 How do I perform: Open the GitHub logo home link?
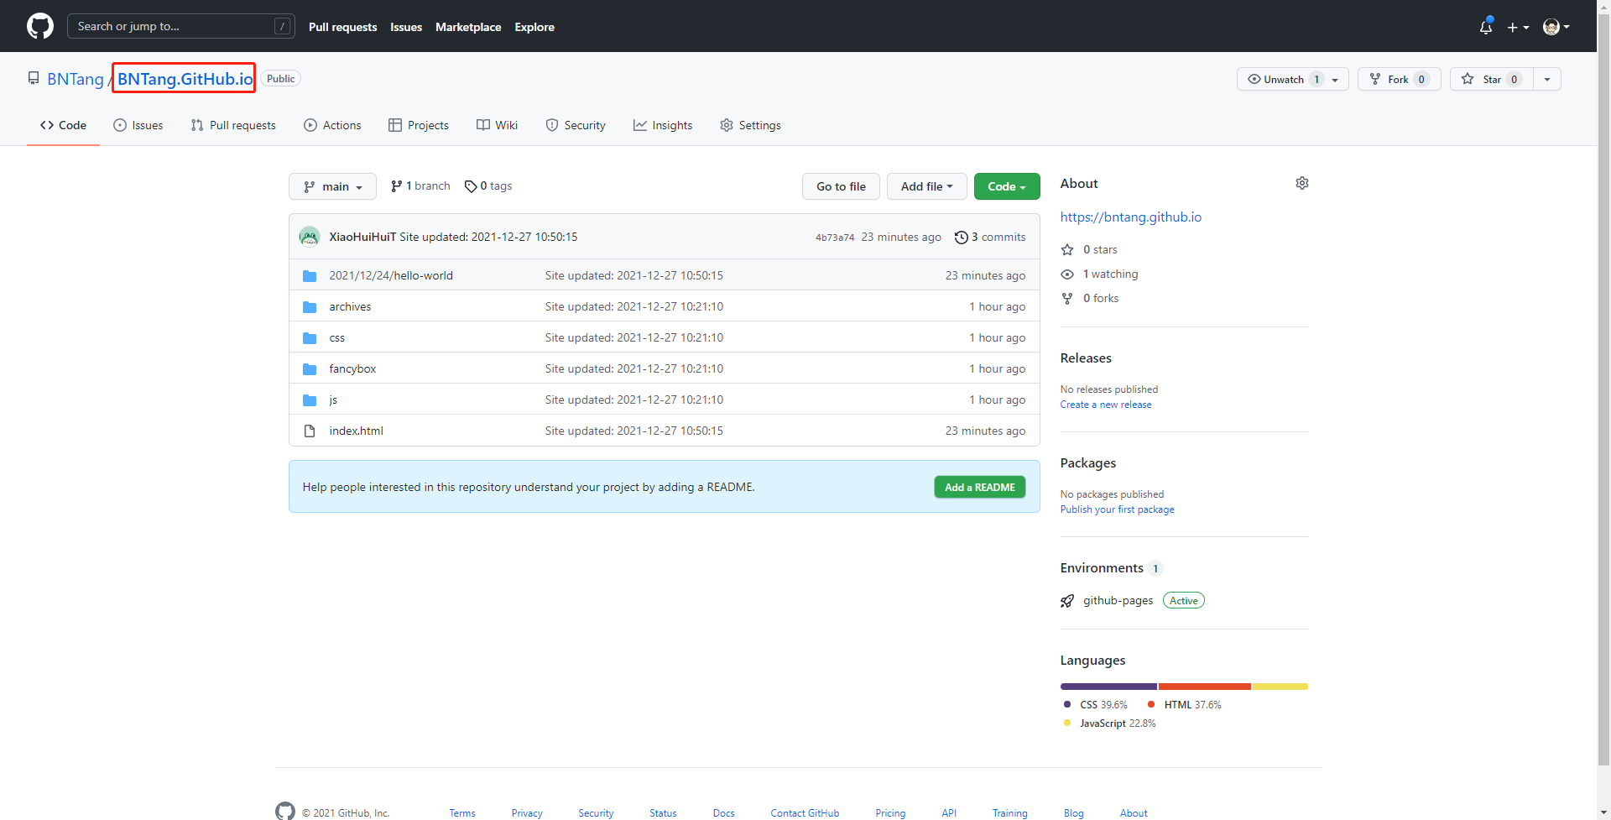pyautogui.click(x=40, y=26)
